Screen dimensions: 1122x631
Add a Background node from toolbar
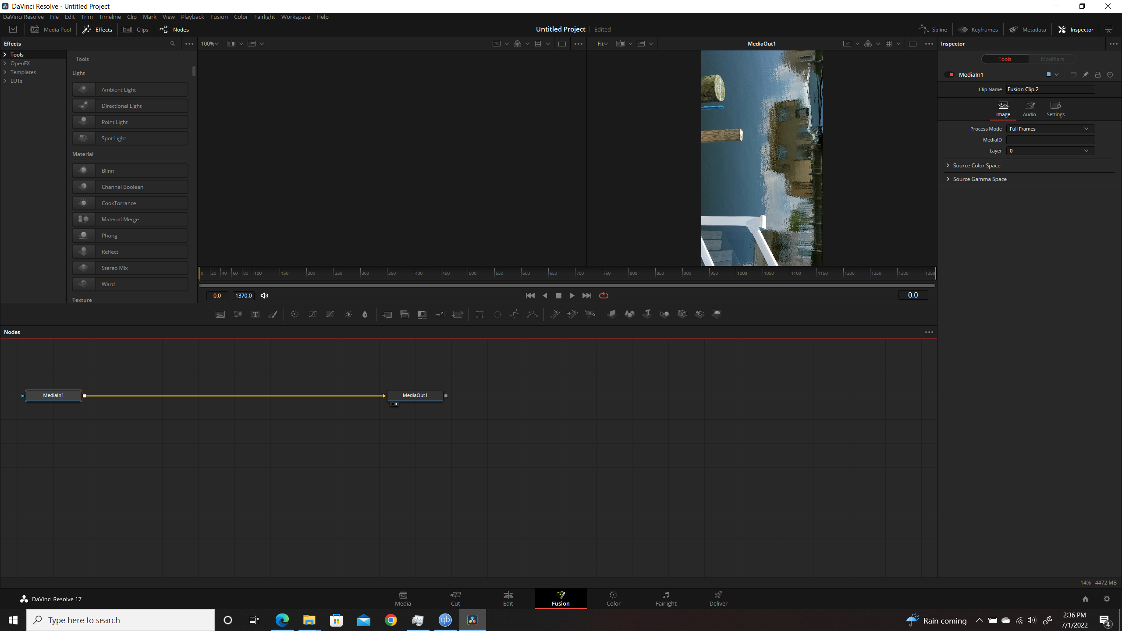[220, 314]
